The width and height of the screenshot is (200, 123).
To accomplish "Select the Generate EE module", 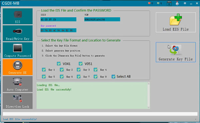I will coord(18,67).
